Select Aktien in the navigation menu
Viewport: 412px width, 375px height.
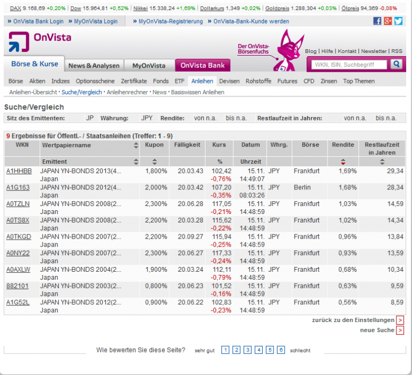point(37,81)
